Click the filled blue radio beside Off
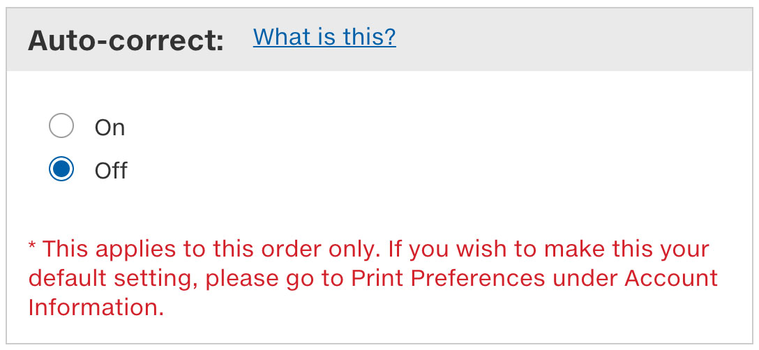759x350 pixels. (61, 169)
